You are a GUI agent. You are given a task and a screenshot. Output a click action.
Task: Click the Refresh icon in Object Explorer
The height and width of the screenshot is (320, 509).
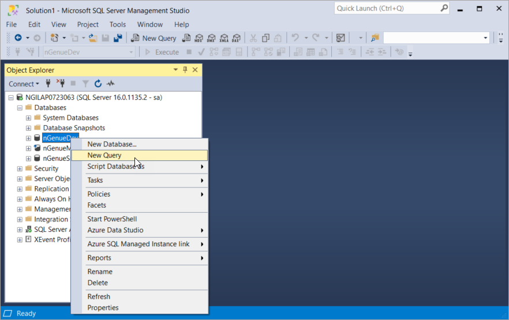click(x=98, y=84)
